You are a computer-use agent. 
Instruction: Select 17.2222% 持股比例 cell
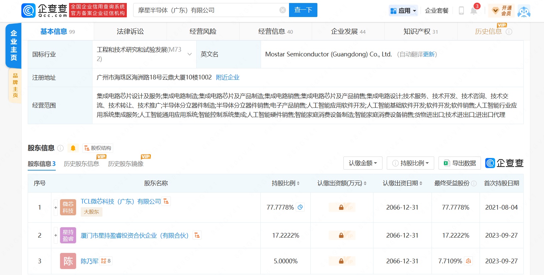click(x=286, y=235)
